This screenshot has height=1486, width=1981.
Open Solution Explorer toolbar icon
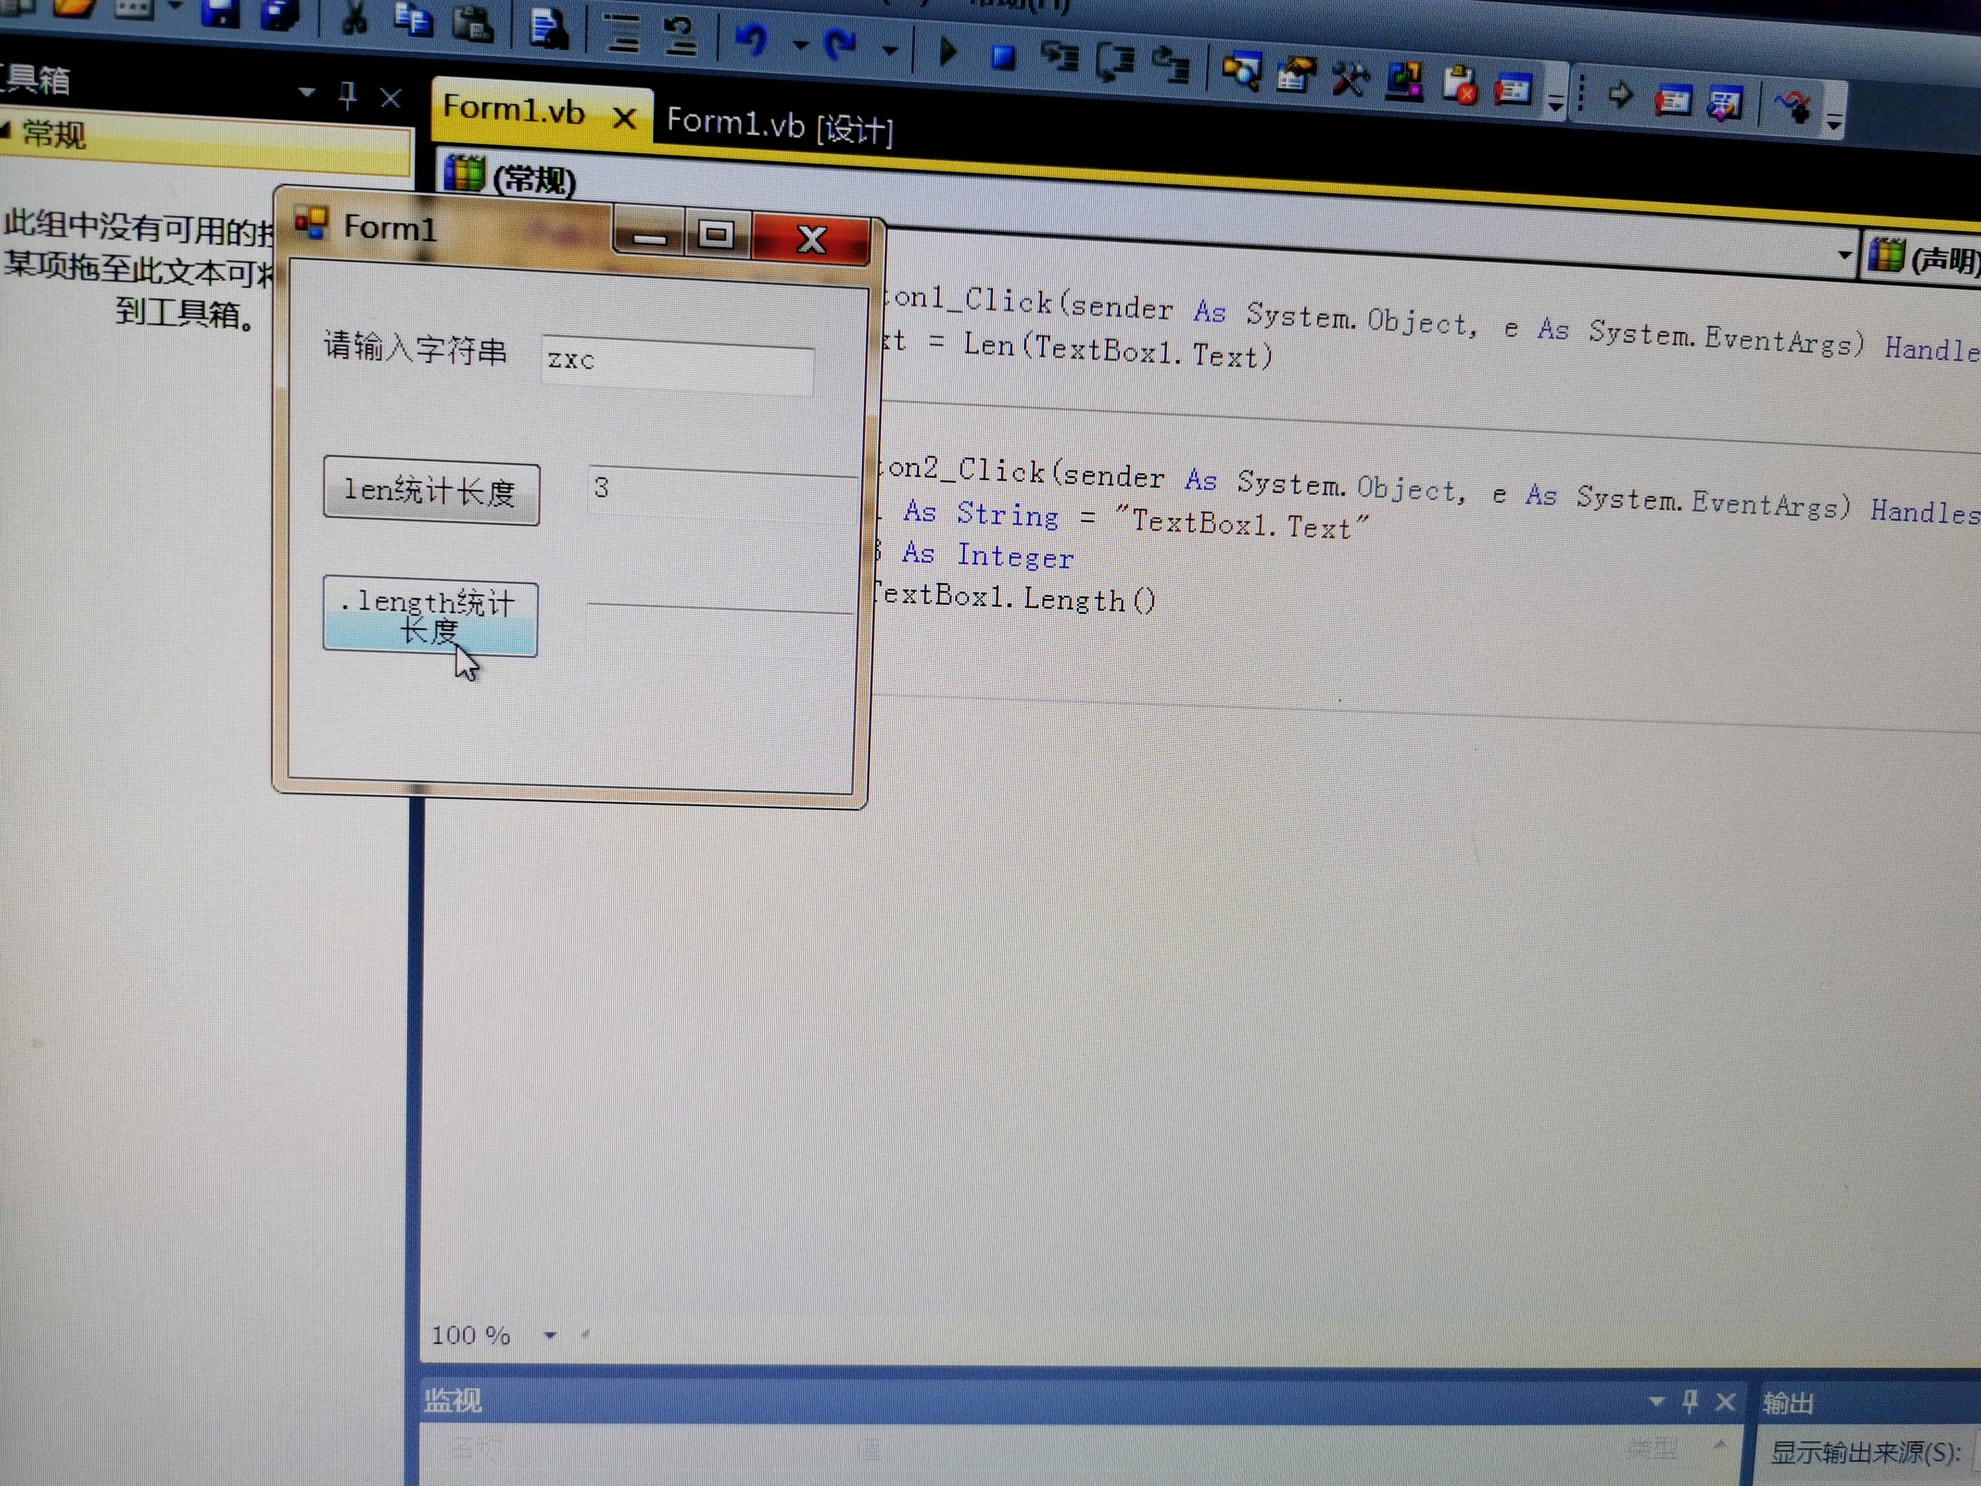(1241, 72)
